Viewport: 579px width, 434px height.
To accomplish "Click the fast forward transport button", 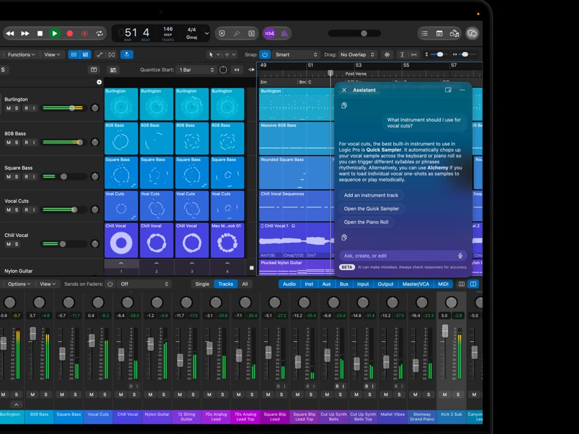I will (25, 34).
